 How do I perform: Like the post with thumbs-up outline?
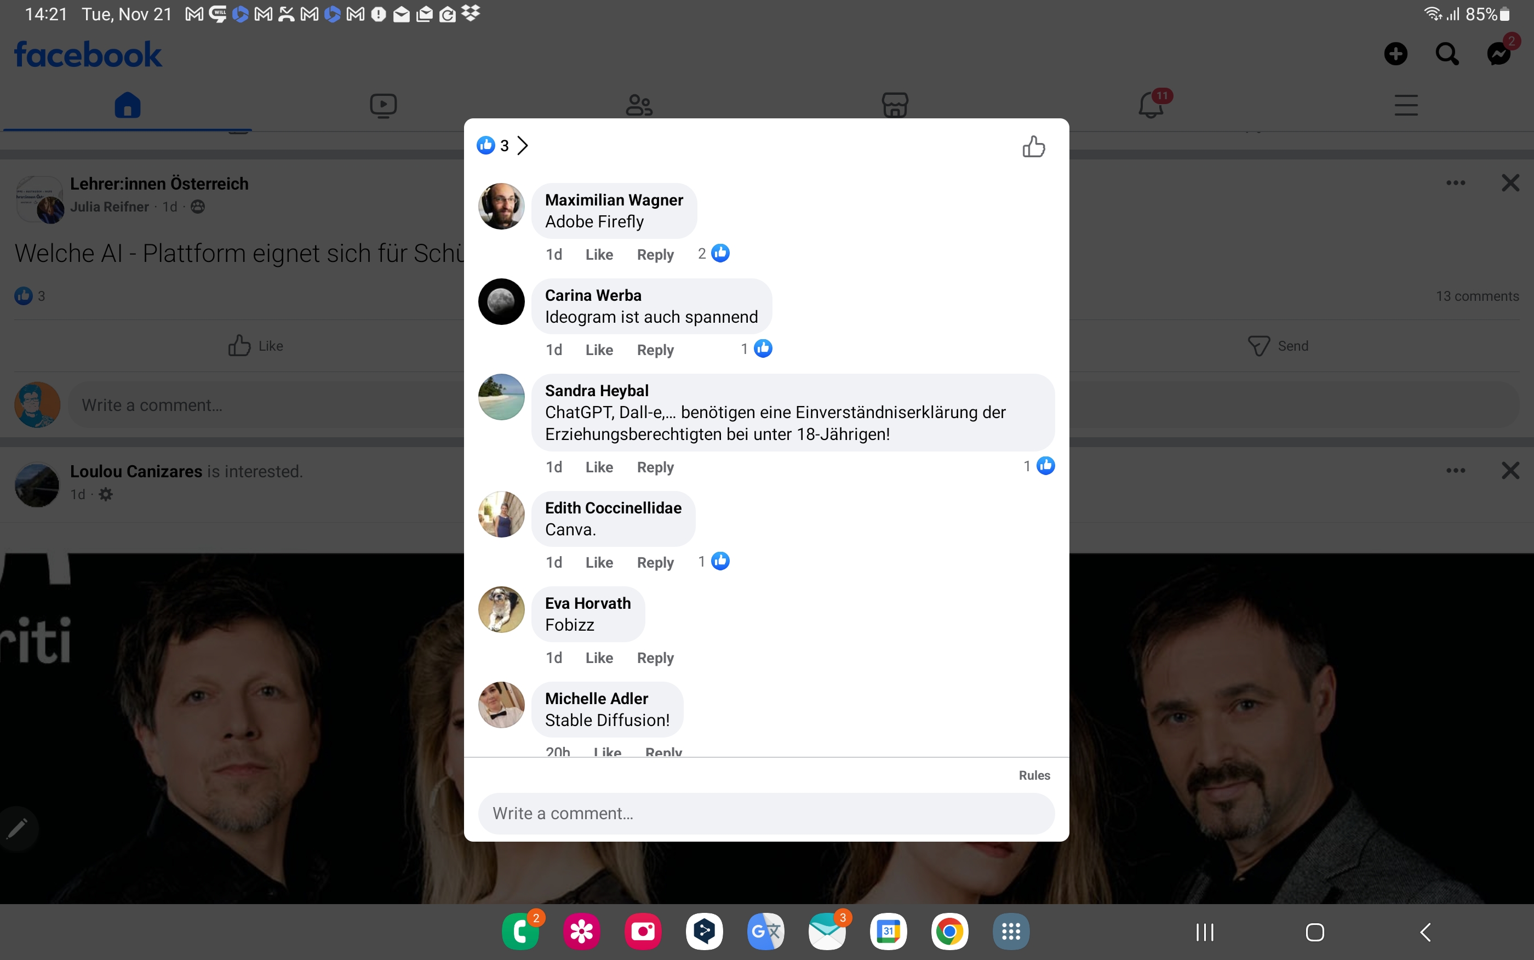[x=1033, y=147]
